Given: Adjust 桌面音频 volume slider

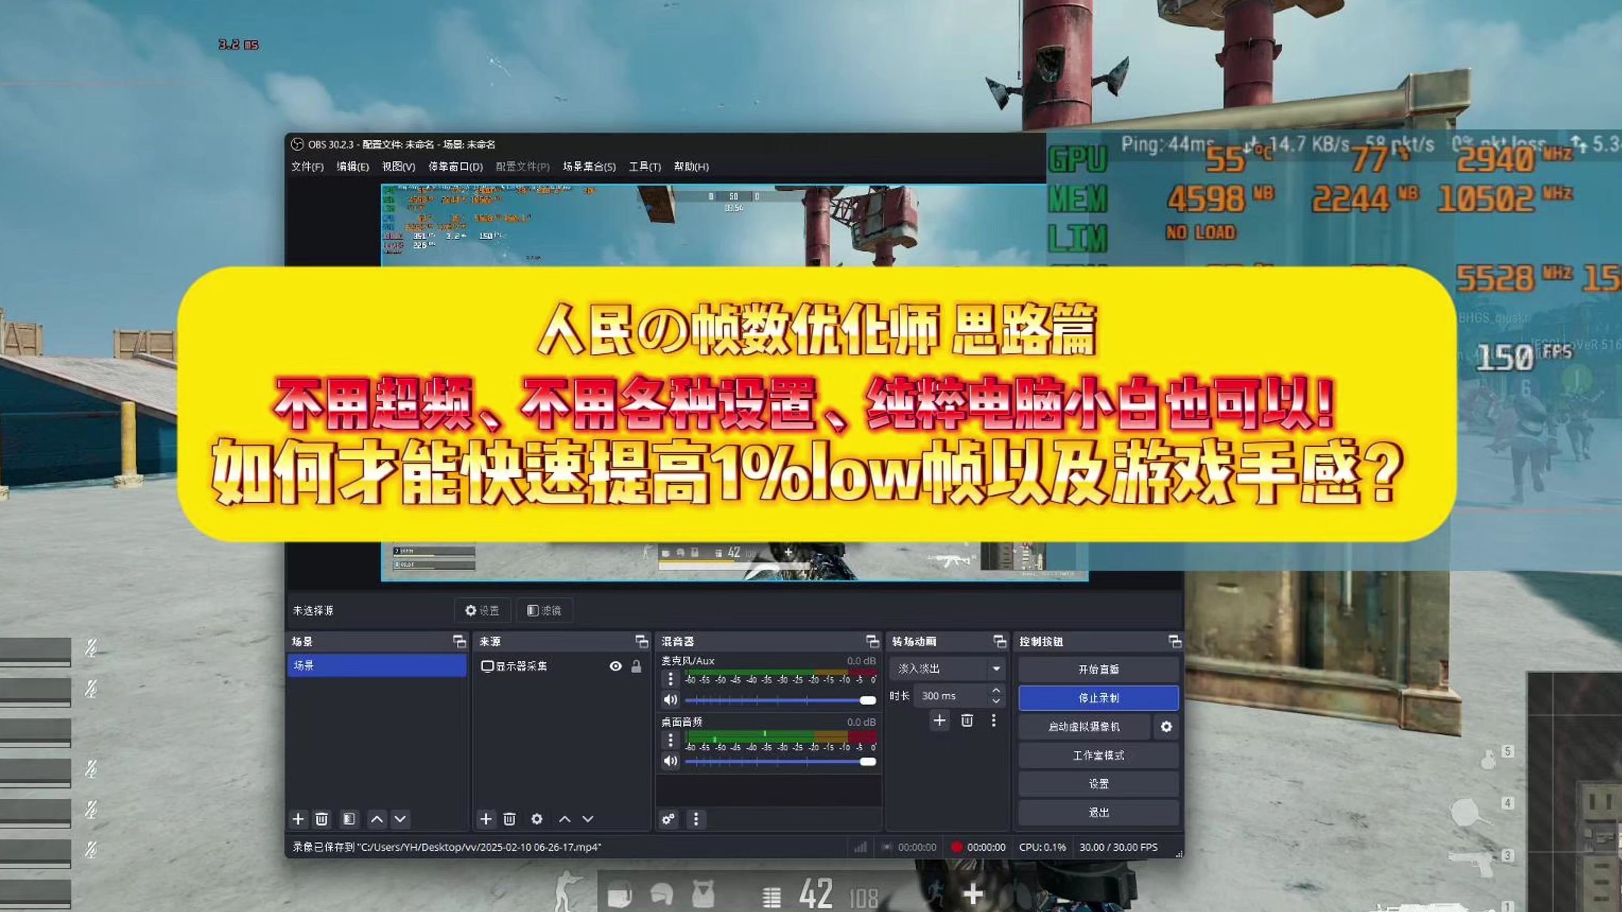Looking at the screenshot, I should pos(780,761).
